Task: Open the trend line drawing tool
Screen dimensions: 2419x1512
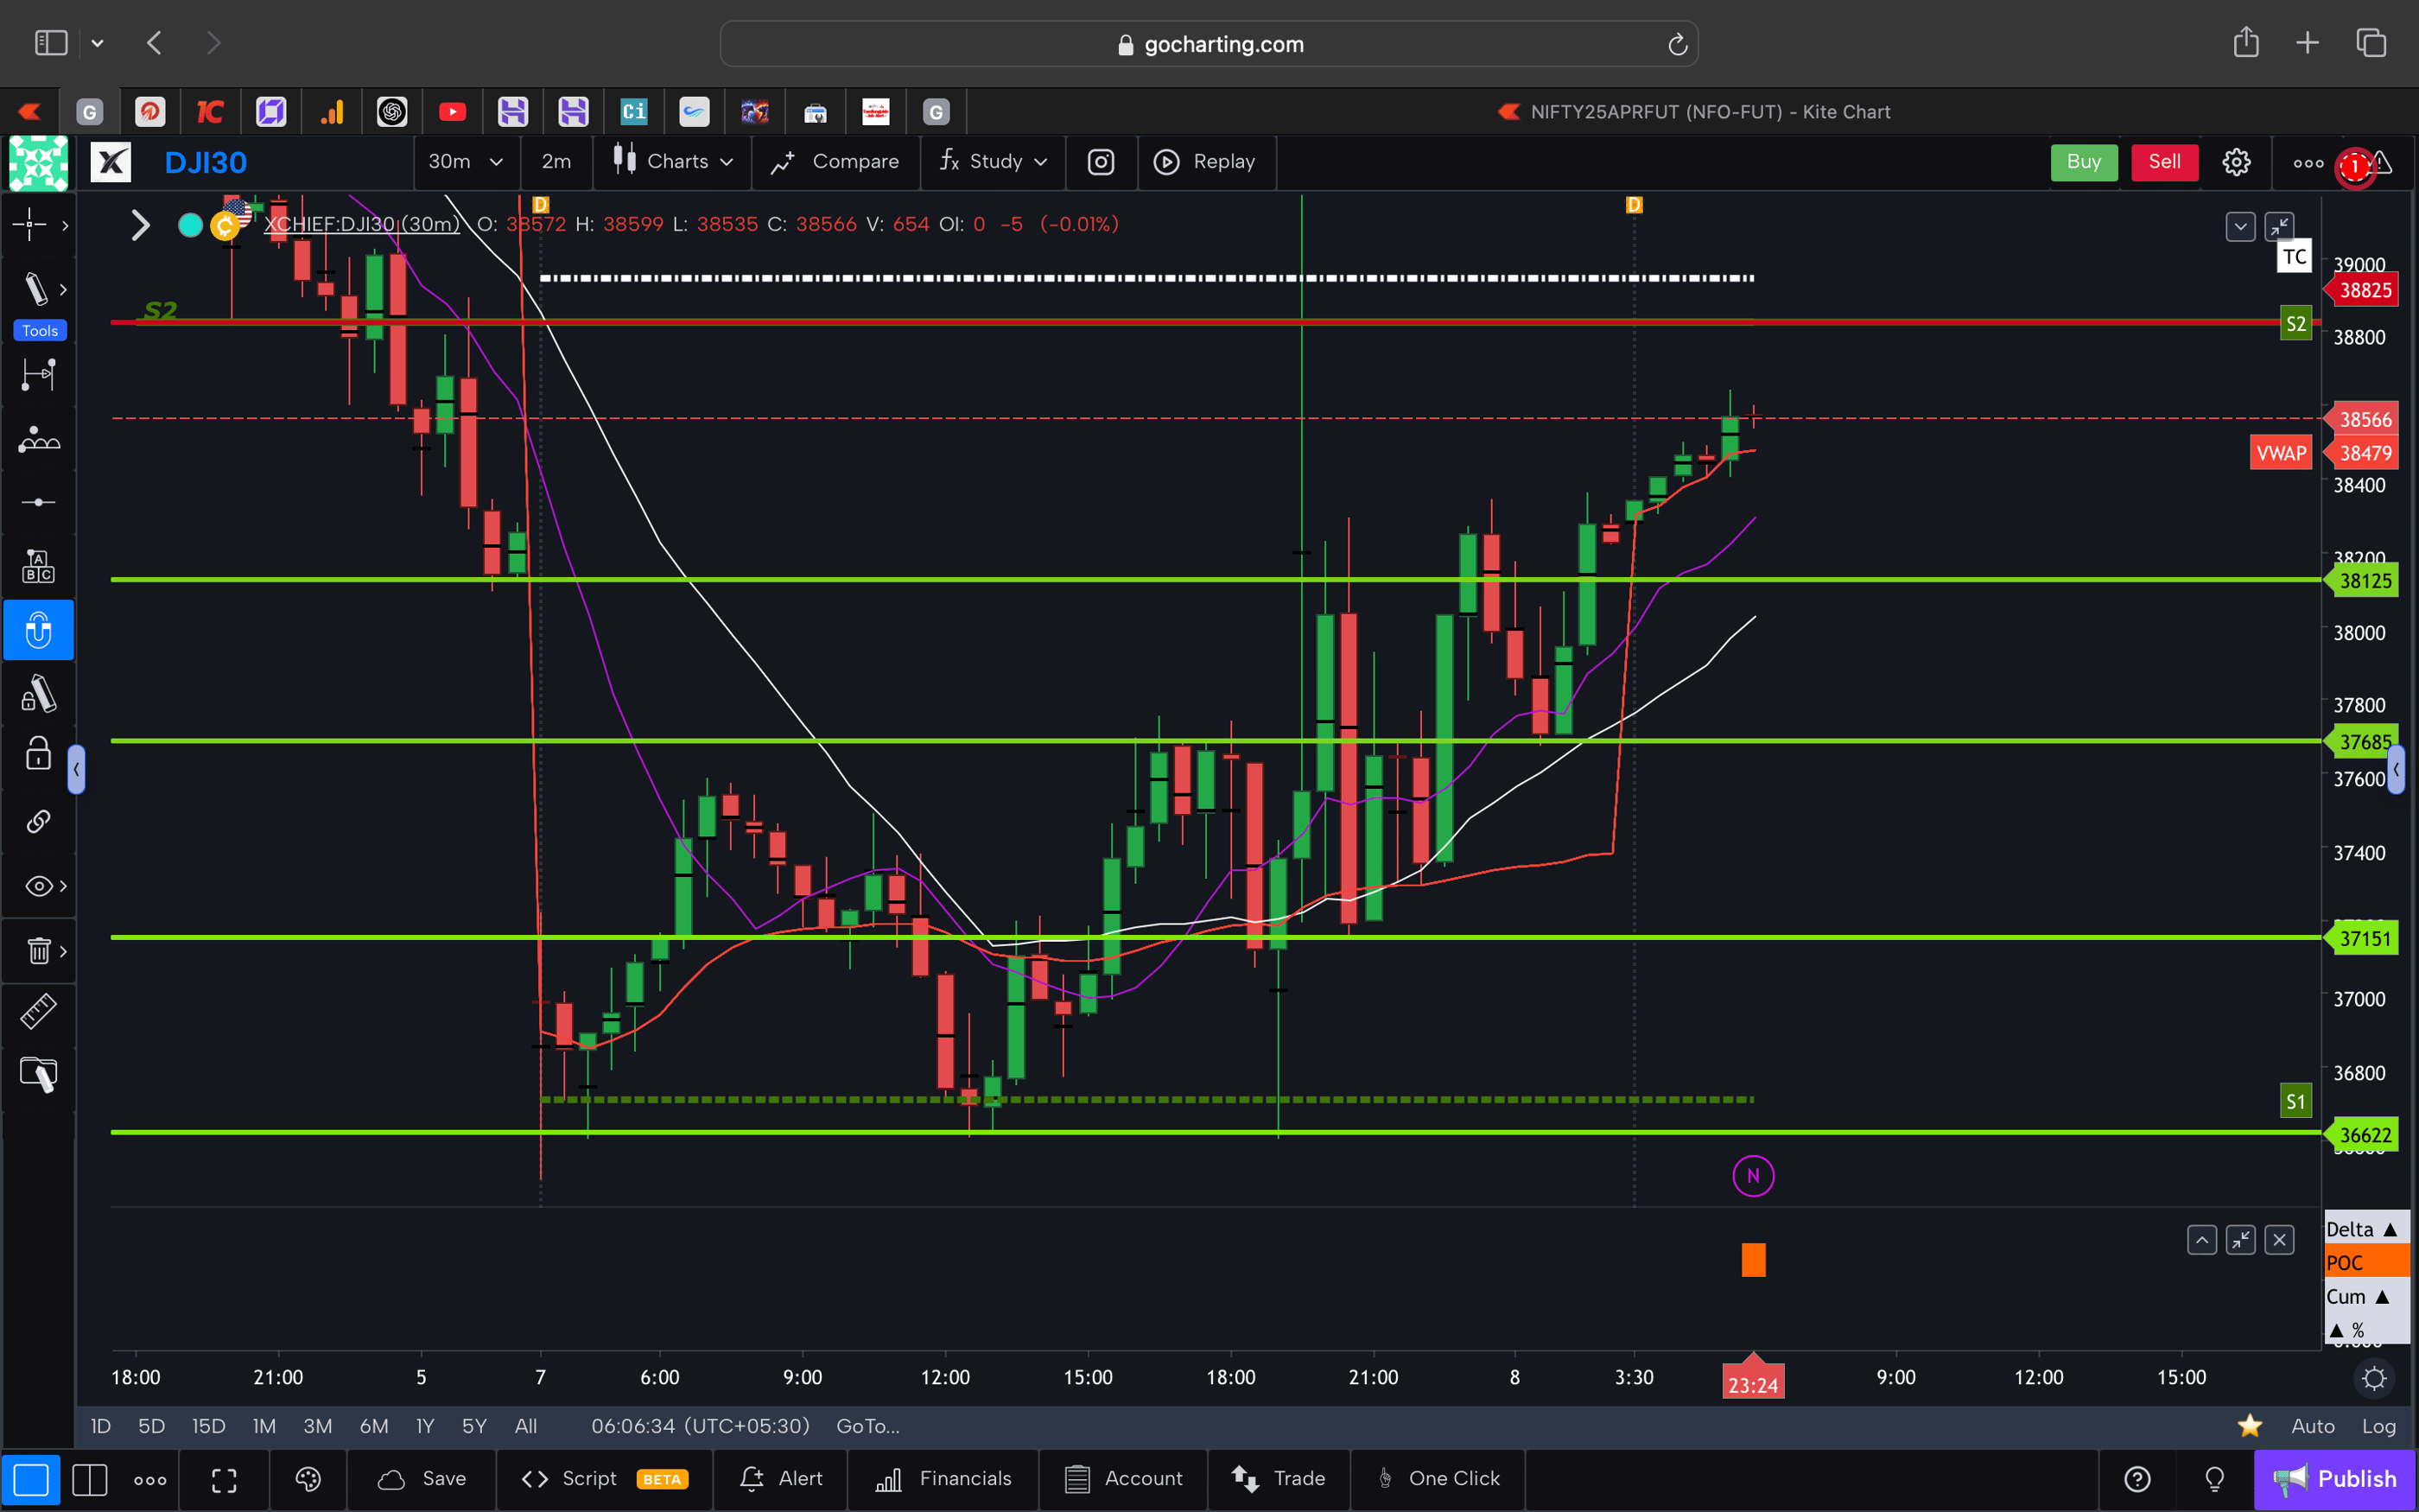Action: click(x=36, y=288)
